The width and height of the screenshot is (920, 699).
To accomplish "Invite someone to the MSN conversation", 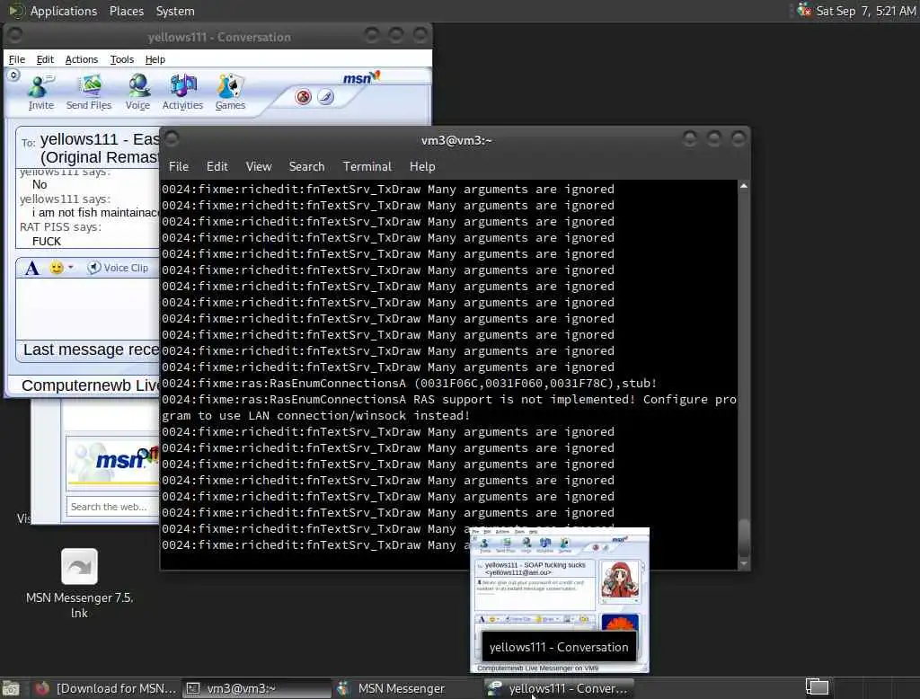I will coord(40,93).
